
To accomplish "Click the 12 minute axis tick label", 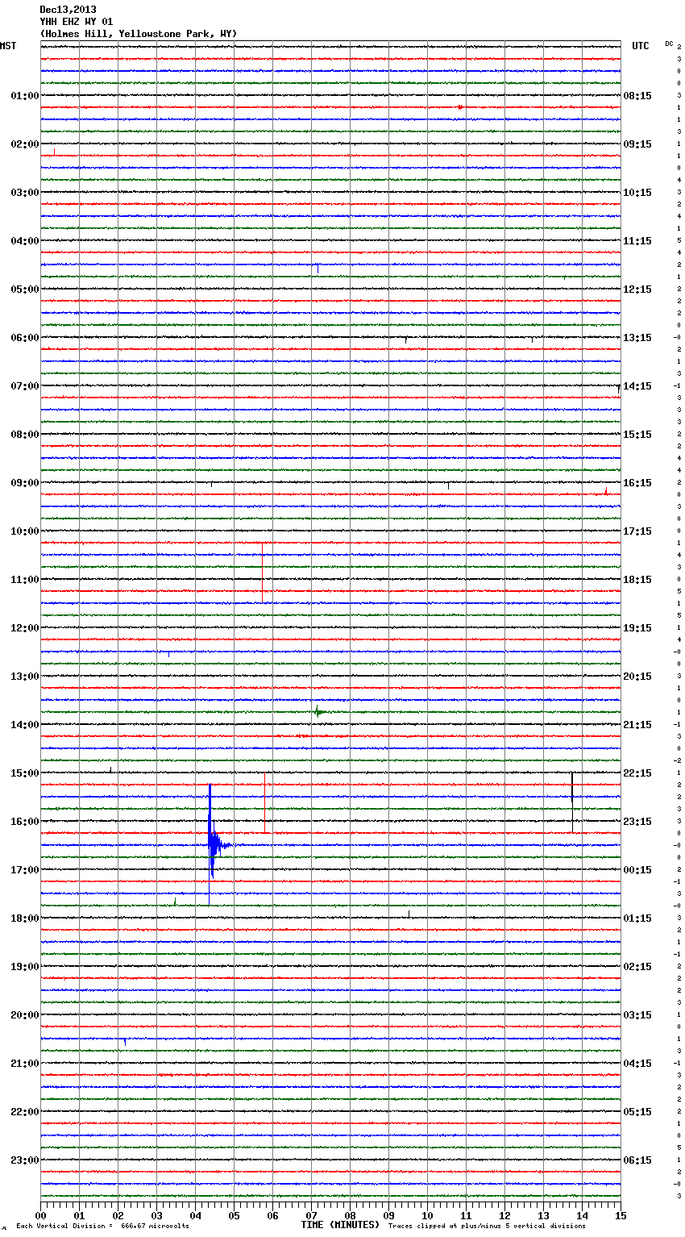I will pyautogui.click(x=504, y=1215).
